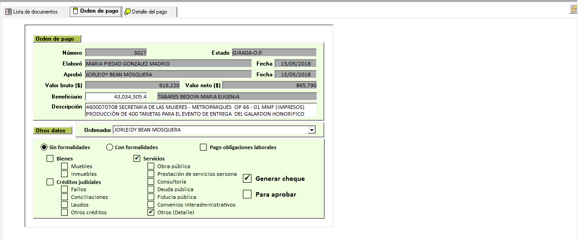Viewport: 578px width, 240px height.
Task: Enable Pago obligaciones laborales checkbox
Action: pos(203,147)
